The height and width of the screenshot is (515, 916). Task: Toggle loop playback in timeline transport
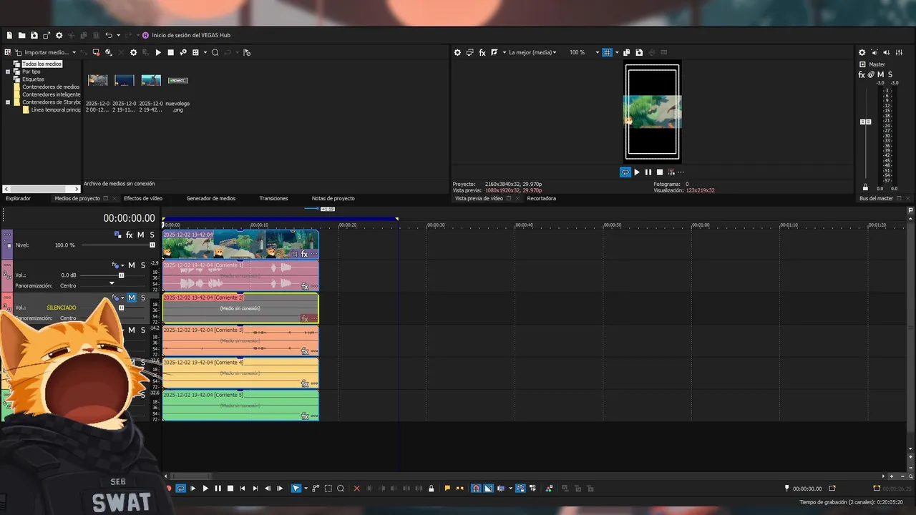[x=180, y=489]
